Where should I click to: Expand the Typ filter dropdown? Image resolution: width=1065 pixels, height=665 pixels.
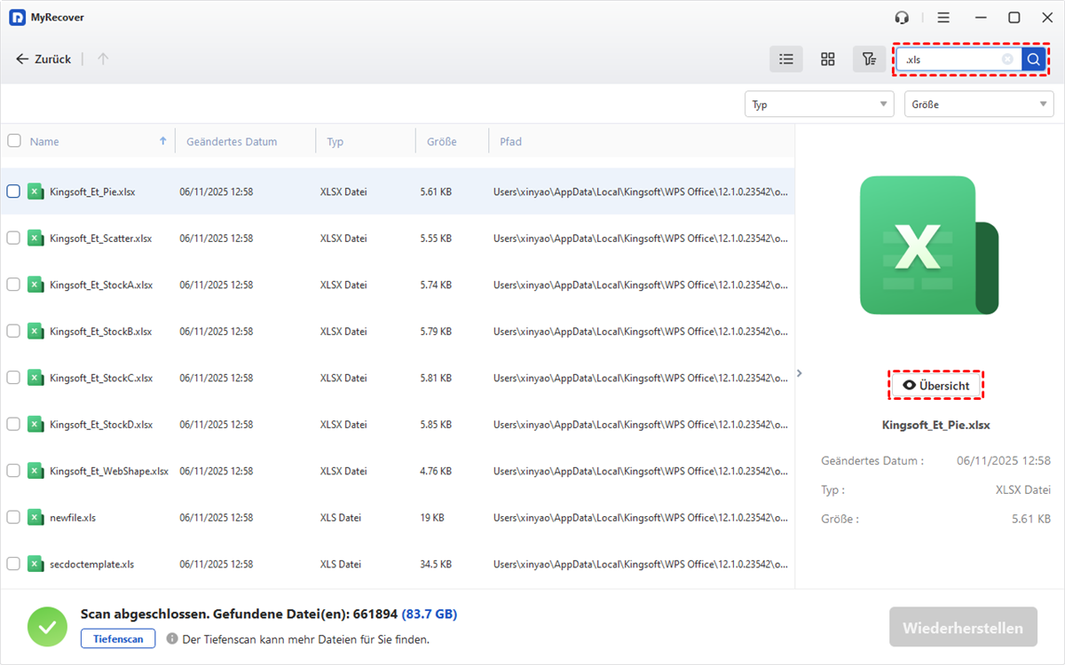point(818,105)
